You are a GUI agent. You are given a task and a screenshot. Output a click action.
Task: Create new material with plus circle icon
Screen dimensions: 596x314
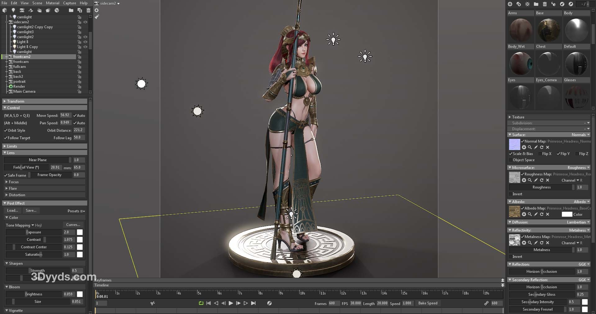(x=510, y=4)
